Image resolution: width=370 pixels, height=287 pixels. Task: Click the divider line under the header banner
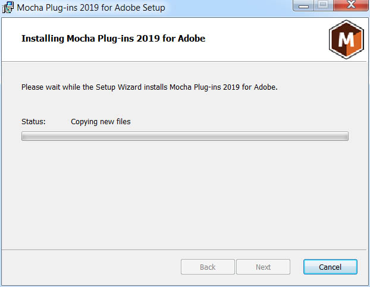pyautogui.click(x=184, y=62)
